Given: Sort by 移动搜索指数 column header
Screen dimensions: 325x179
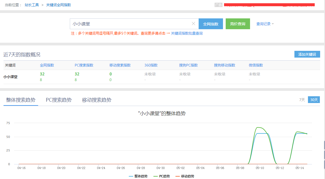Looking at the screenshot, I should [x=120, y=65].
